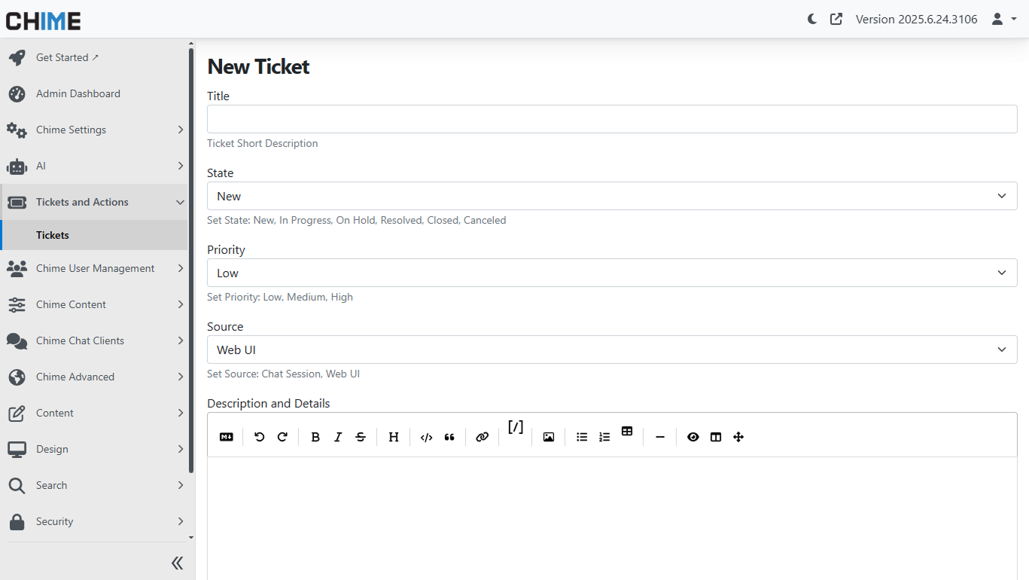Insert a block quote
This screenshot has height=580, width=1029.
coord(449,437)
